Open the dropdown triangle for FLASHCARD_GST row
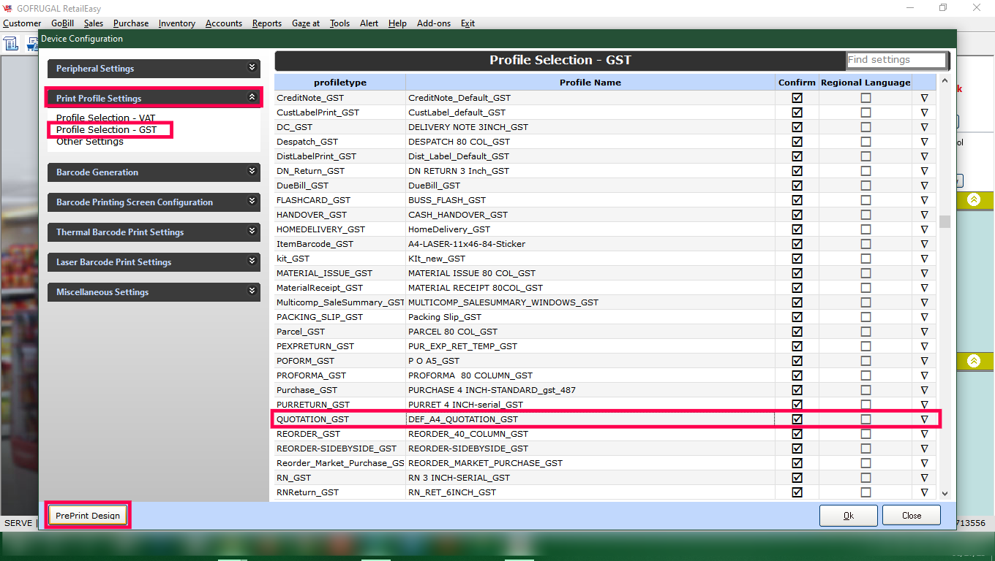995x561 pixels. 924,200
